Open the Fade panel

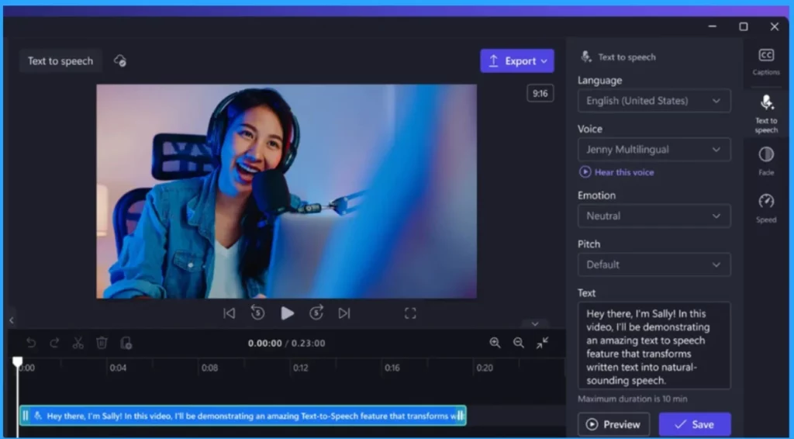766,161
